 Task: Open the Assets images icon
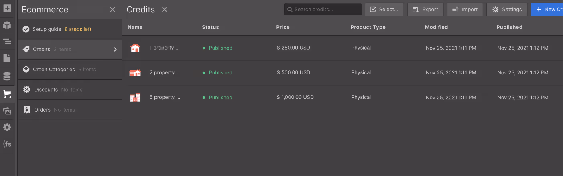coord(7,111)
